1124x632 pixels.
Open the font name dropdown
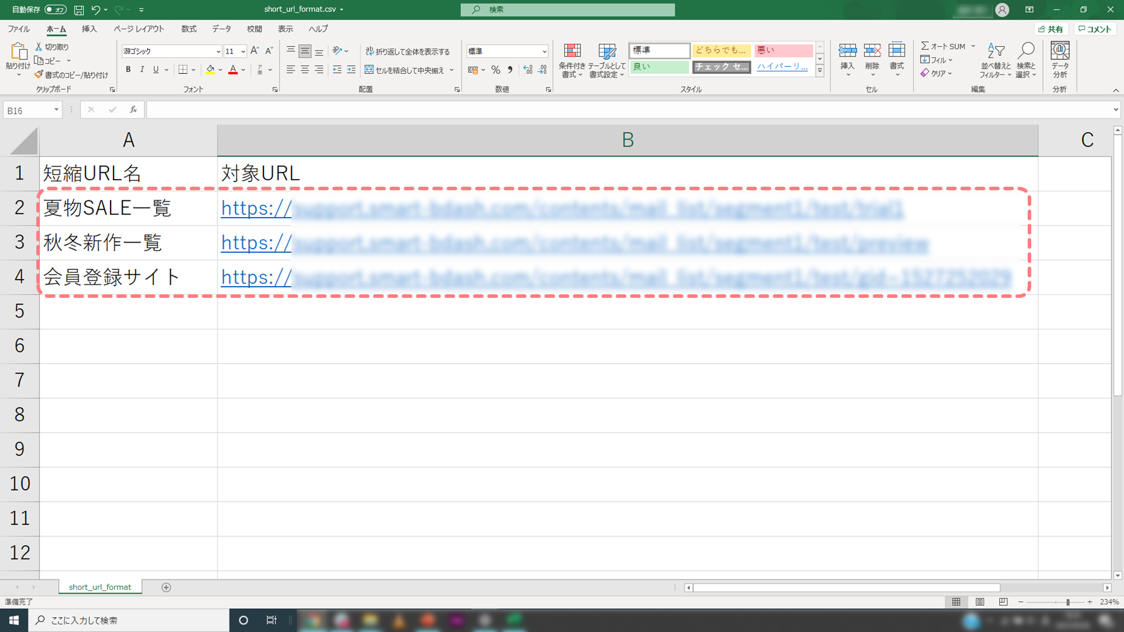[218, 52]
